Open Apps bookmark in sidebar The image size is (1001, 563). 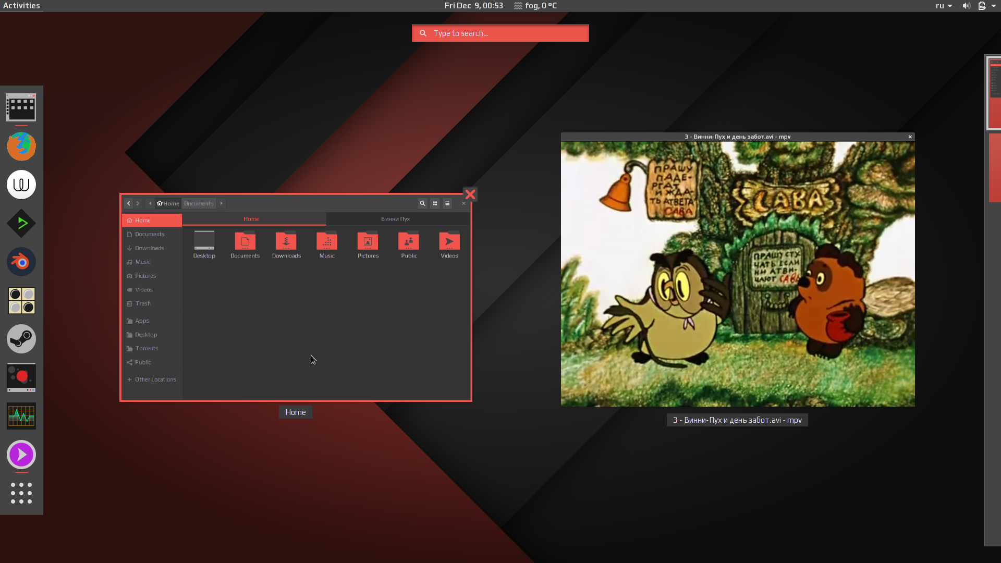[152, 321]
